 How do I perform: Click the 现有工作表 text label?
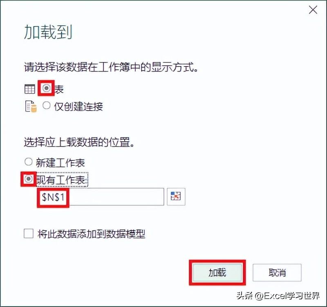[62, 180]
